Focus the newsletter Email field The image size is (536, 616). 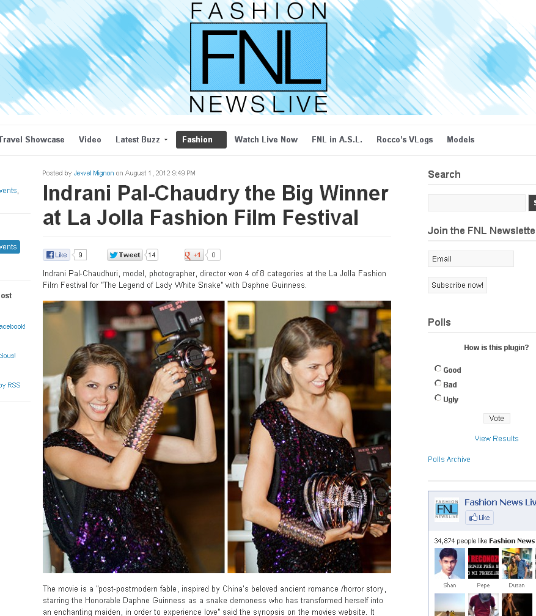[471, 259]
